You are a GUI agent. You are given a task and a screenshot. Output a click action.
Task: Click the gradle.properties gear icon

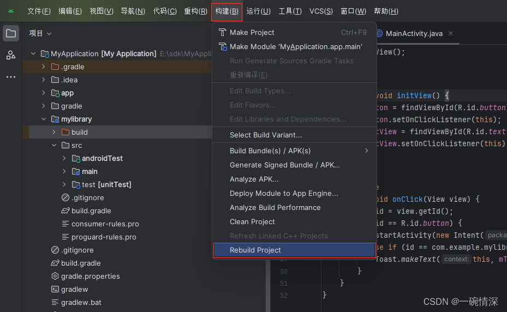55,276
